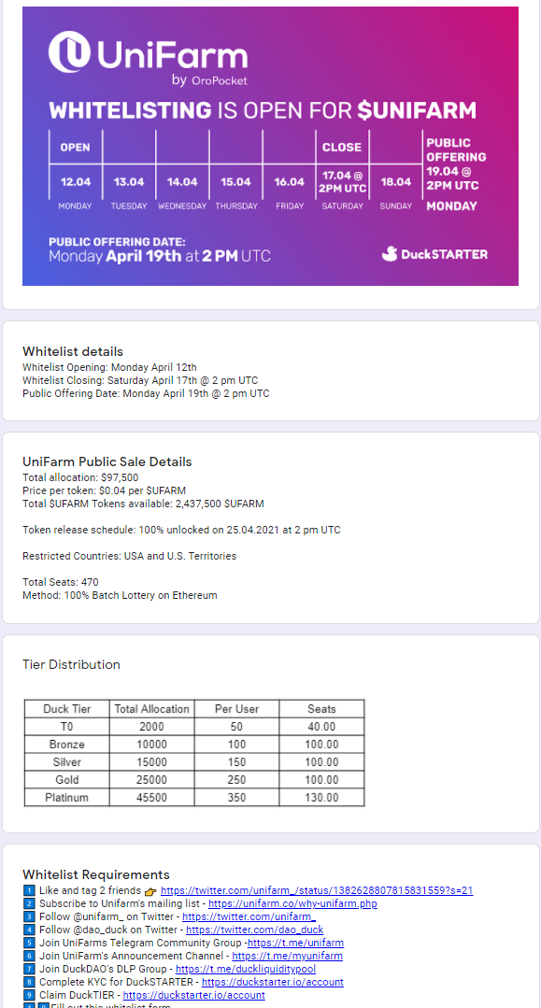
Task: Click the number 5 emoji bullet
Action: coord(28,943)
